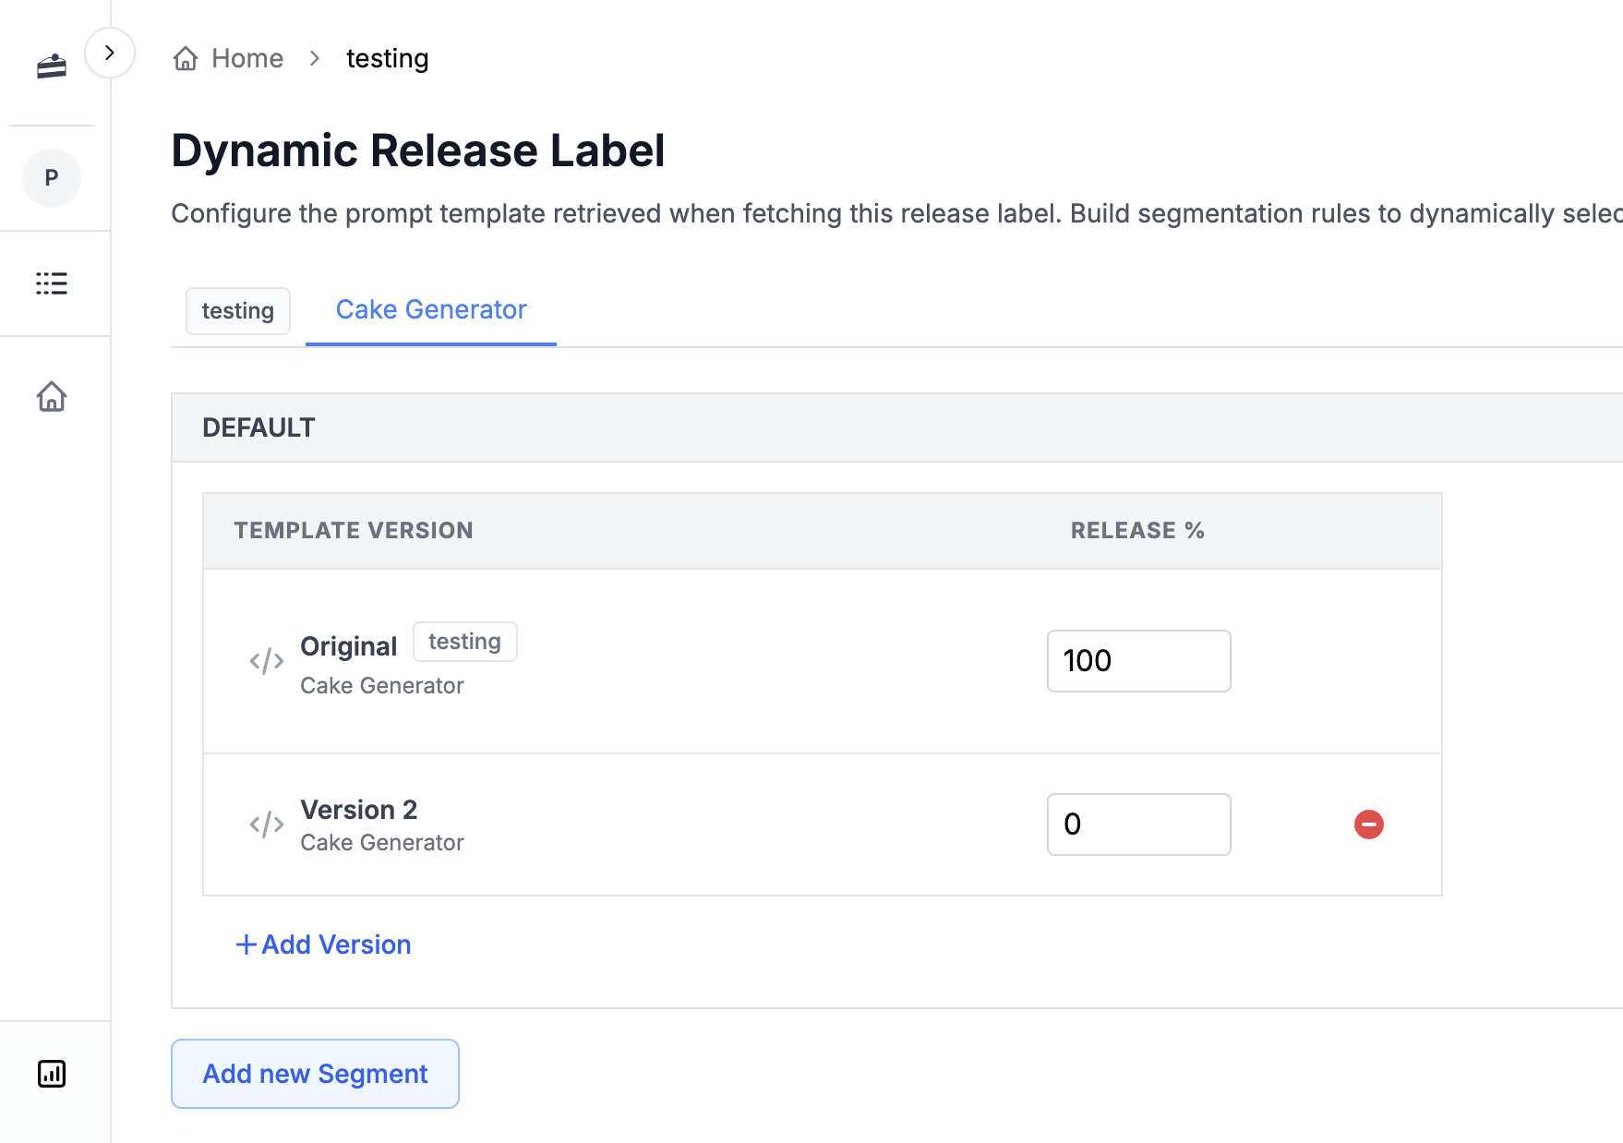The image size is (1623, 1143).
Task: Select the release percentage field showing 100
Action: [1138, 661]
